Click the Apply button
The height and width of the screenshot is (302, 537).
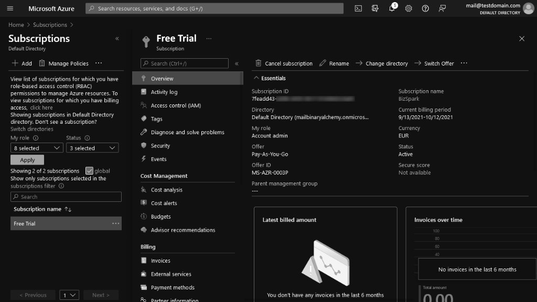27,160
